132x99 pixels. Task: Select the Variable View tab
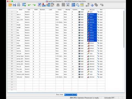point(71,95)
